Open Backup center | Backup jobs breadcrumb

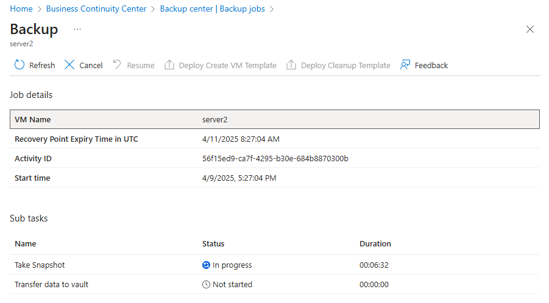coord(212,9)
